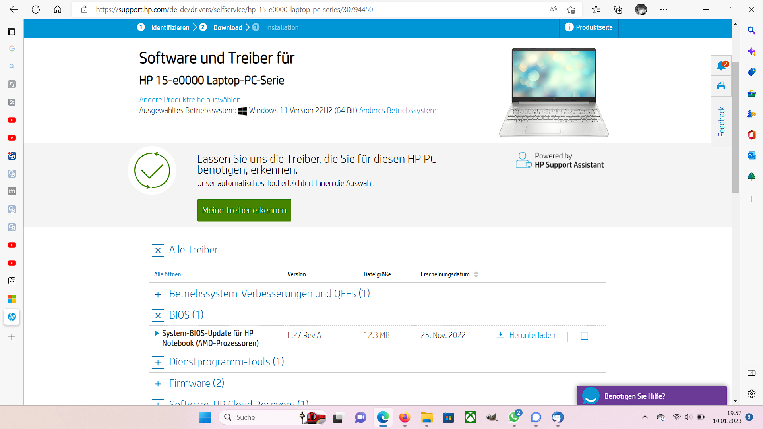Collapse the BIOS (1) category
The image size is (763, 429).
[158, 316]
